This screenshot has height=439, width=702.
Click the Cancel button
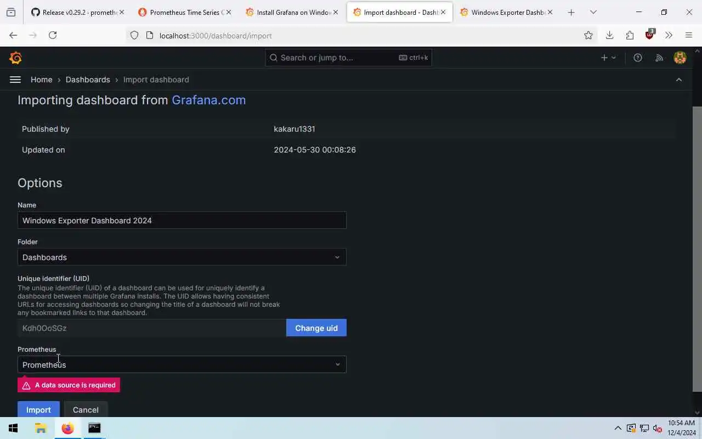click(x=86, y=409)
